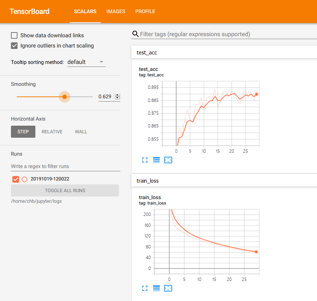This screenshot has width=317, height=301.
Task: Expand the train_loss chart to full size
Action: pos(144,288)
